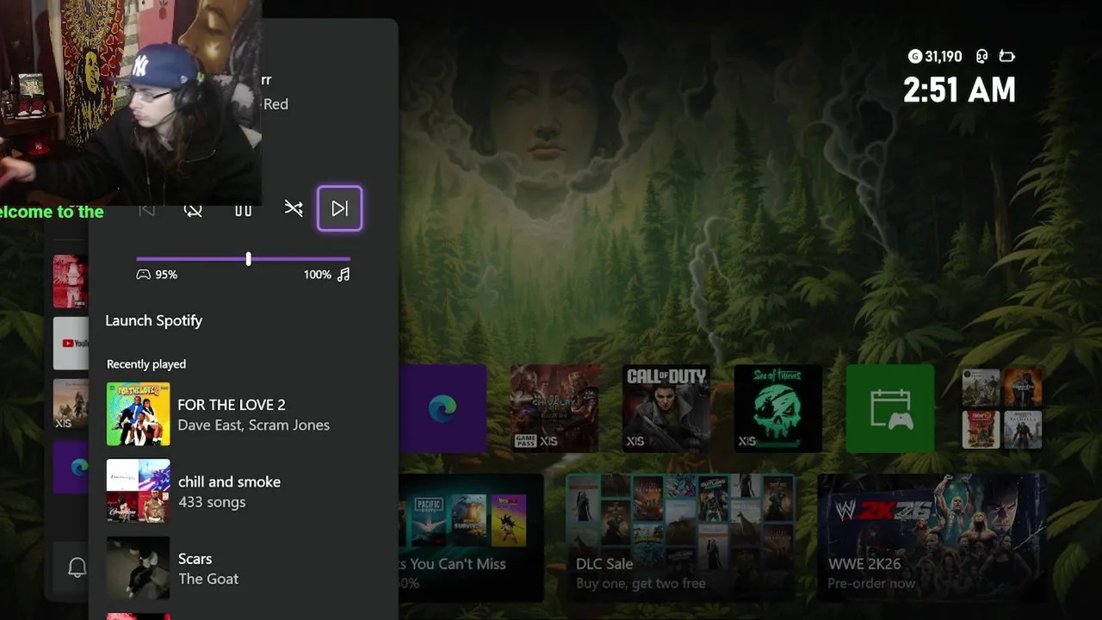
Task: Launch Chivalry 2 game tile
Action: [x=554, y=408]
